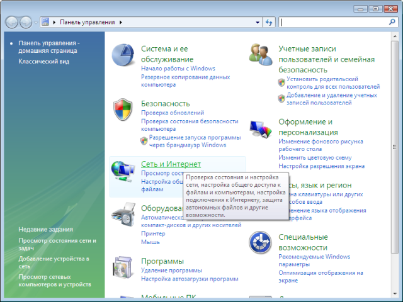Open Настройка разрешения экрана

coord(322,166)
